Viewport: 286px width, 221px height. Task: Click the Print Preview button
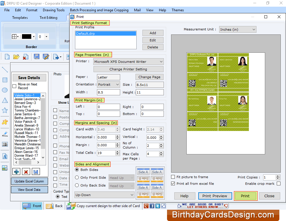pos(215,196)
